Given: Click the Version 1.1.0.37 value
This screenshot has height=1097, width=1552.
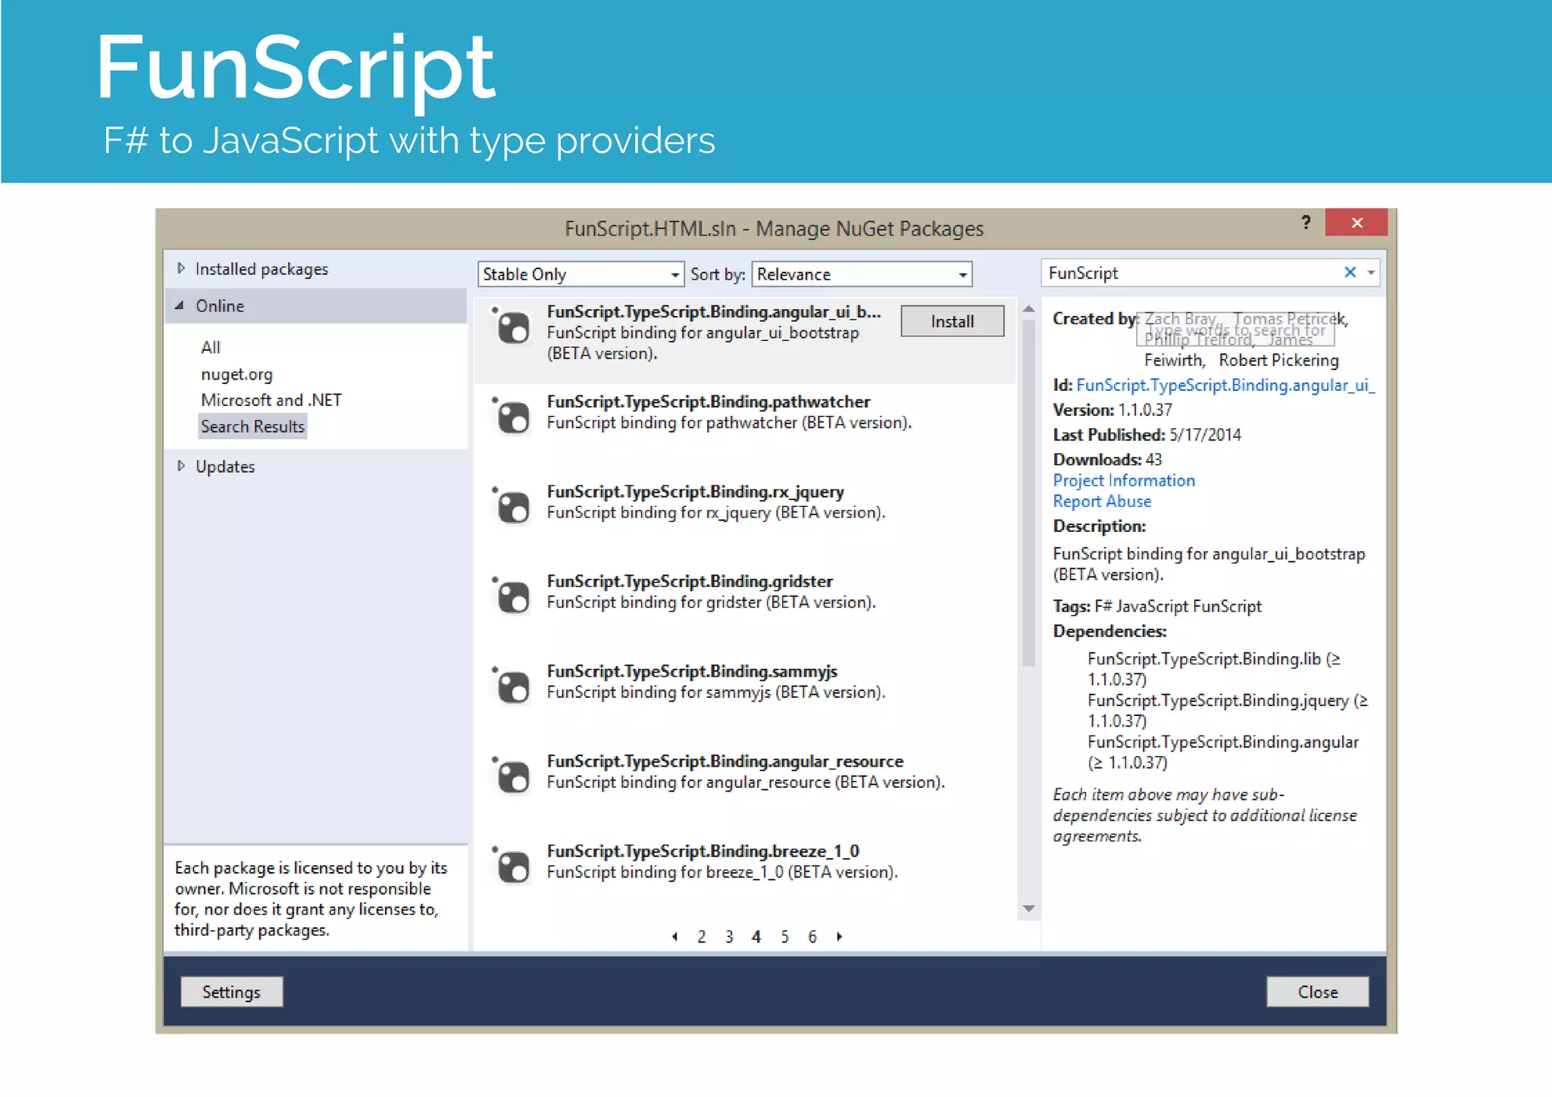Looking at the screenshot, I should tap(1145, 410).
